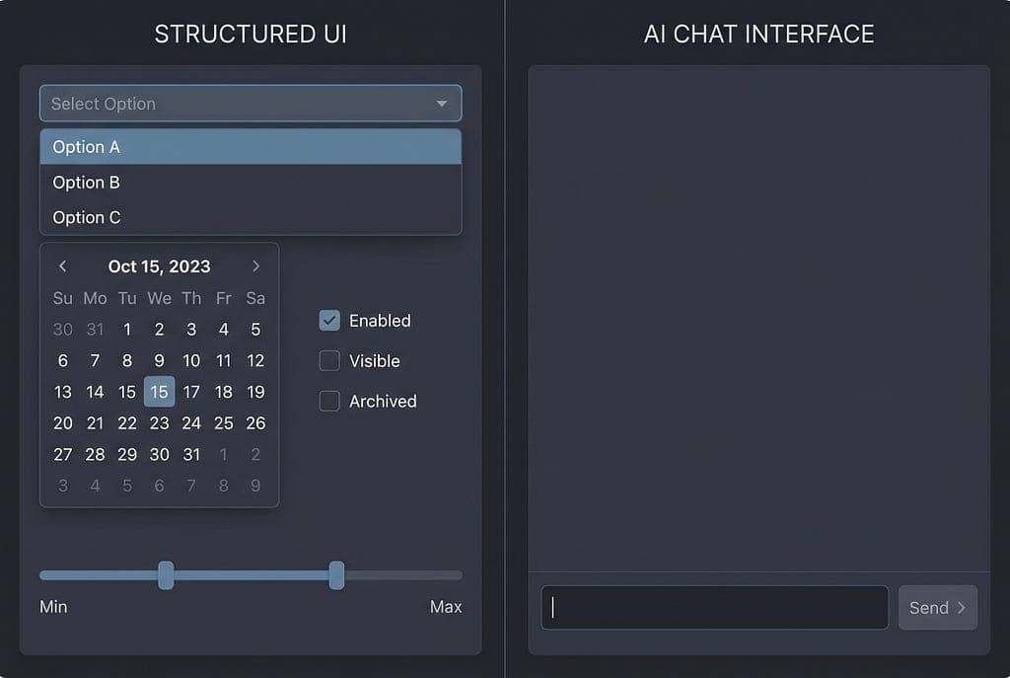Viewport: 1010px width, 678px height.
Task: Click the Min label below the slider
Action: click(52, 608)
